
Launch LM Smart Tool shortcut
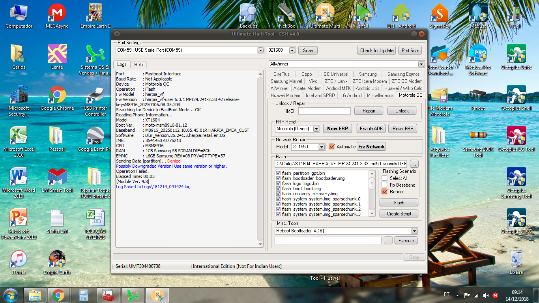[57, 180]
